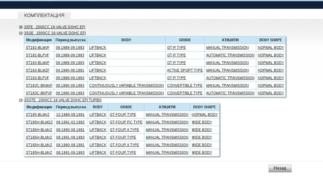Viewport: 323px width, 195px height.
Task: Click the 04.1990-08.1991 production period link
Action: pos(70,70)
